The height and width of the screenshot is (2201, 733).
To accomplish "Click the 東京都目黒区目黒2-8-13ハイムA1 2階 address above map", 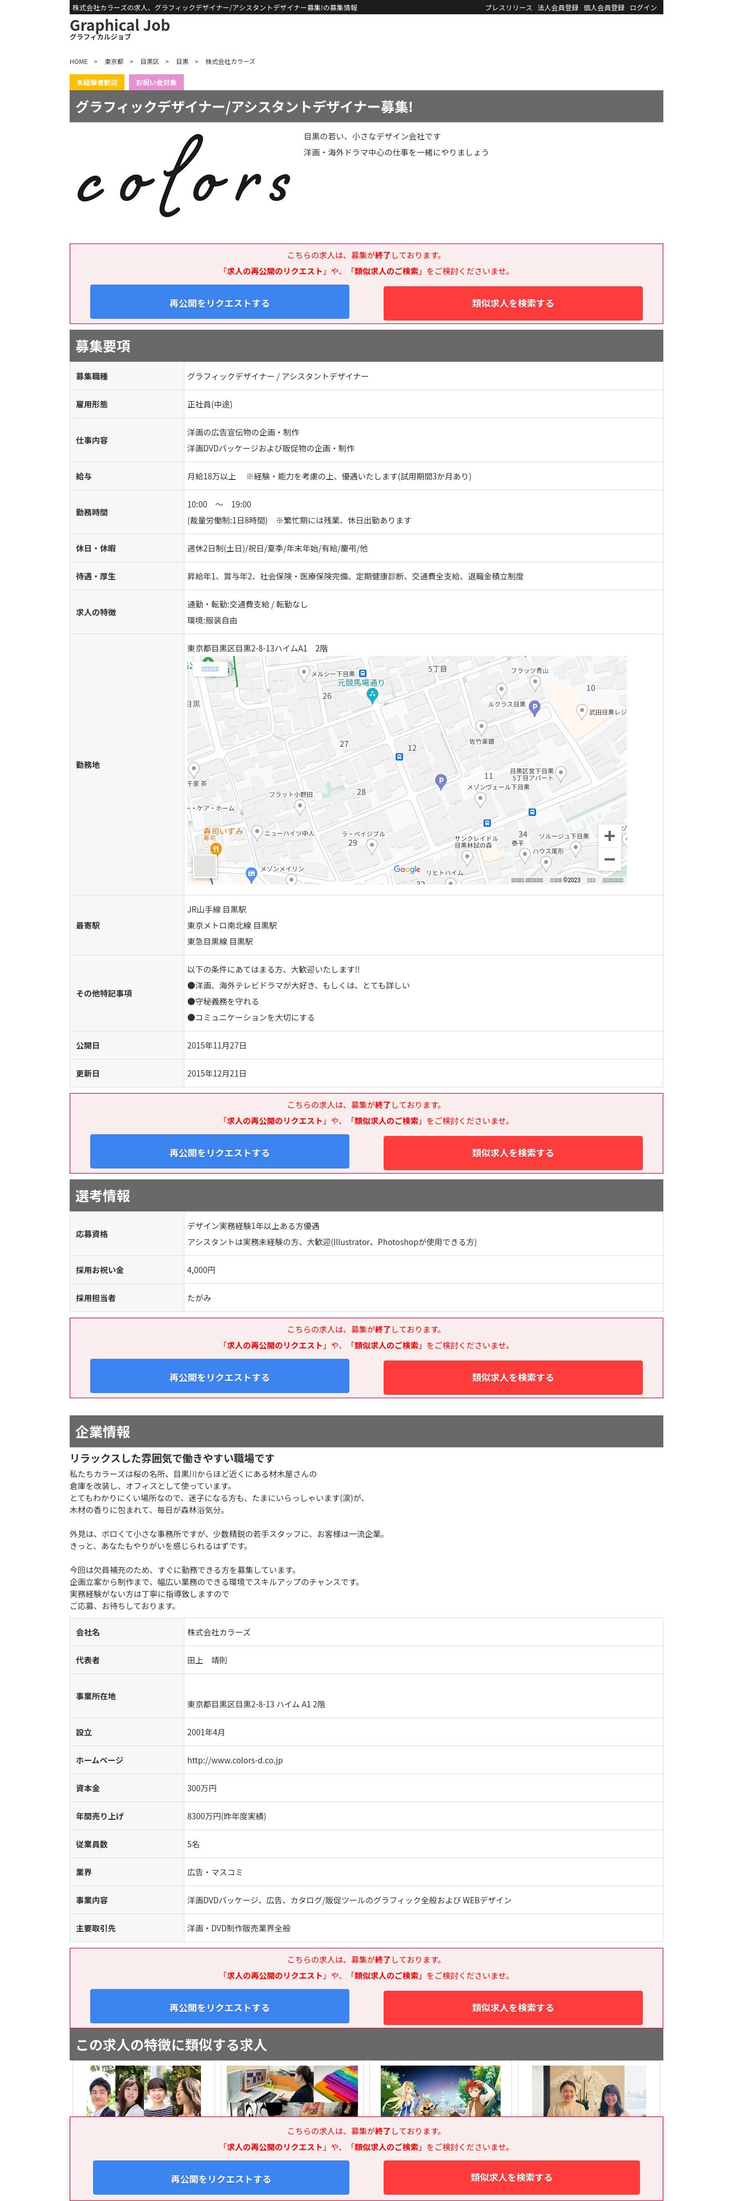I will (257, 649).
